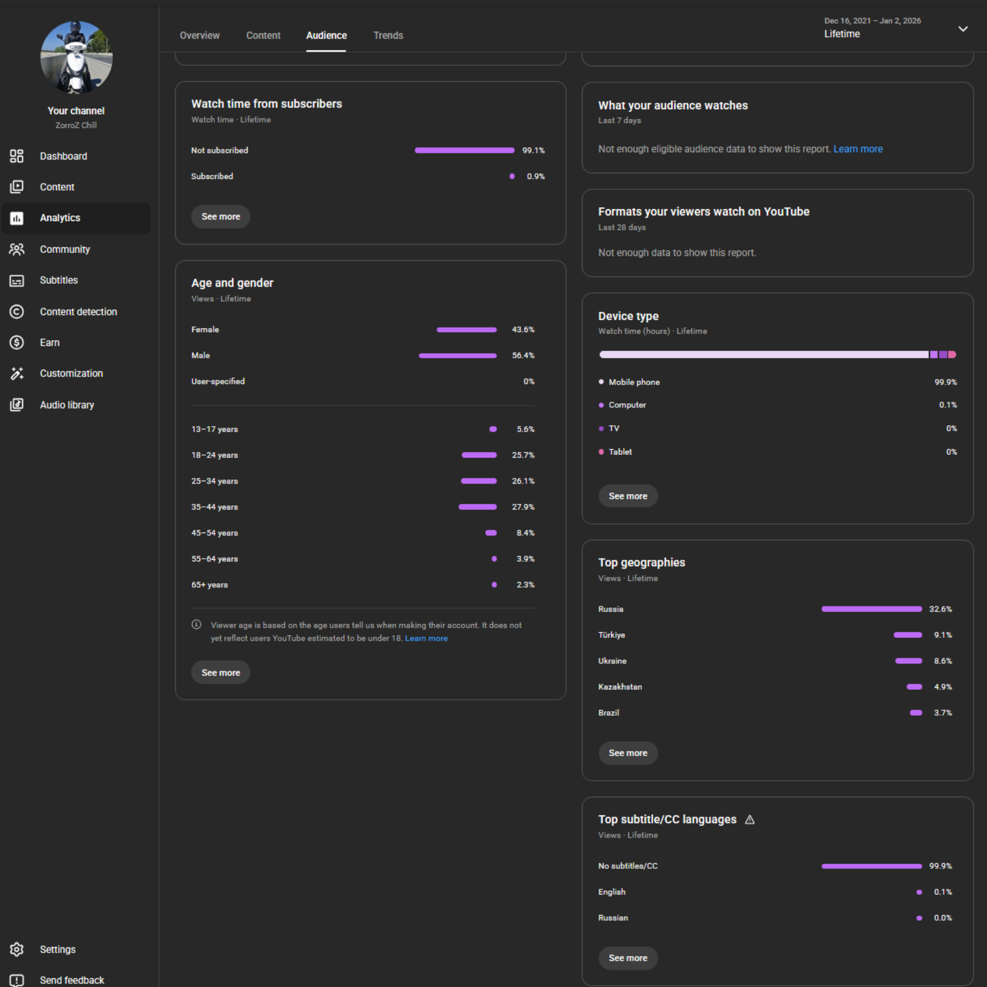Open Subtitles via its sidebar icon

tap(16, 281)
